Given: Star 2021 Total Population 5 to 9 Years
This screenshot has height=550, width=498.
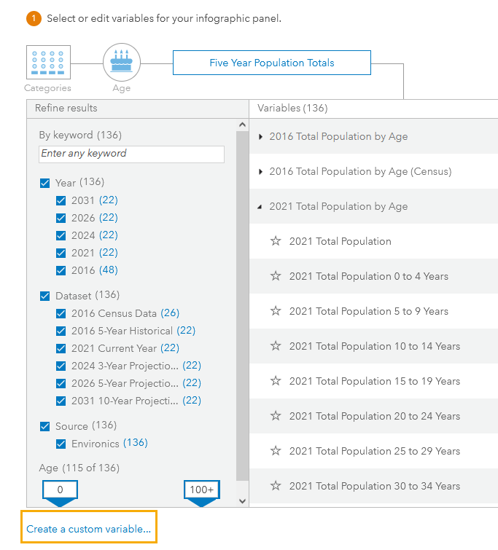Looking at the screenshot, I should pos(276,311).
